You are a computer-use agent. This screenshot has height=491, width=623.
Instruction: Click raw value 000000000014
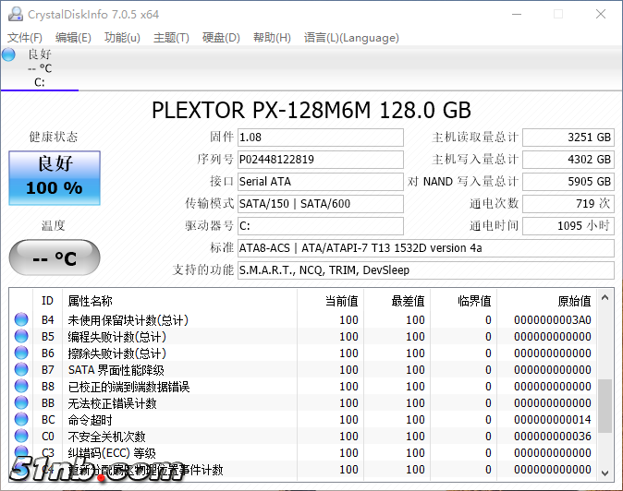coord(552,420)
